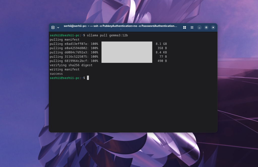258x167 pixels.
Task: Minimize the terminal window
Action: tap(199, 27)
